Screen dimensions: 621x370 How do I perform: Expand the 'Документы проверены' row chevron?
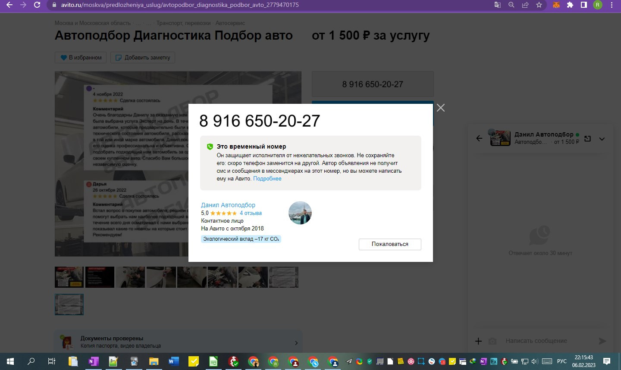(x=296, y=343)
